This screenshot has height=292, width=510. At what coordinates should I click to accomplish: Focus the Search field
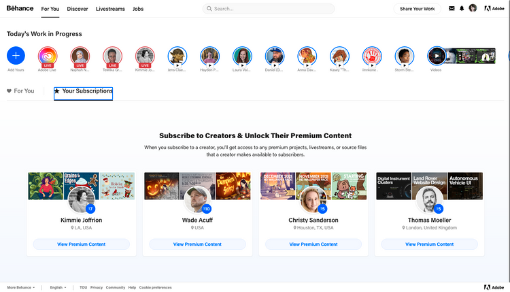[269, 9]
